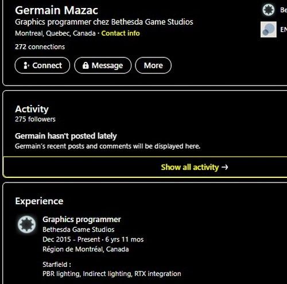The width and height of the screenshot is (287, 284).
Task: Click the truncated 'Be' company label top-right
Action: [284, 10]
